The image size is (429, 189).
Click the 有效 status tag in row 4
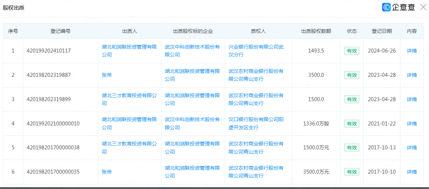pyautogui.click(x=352, y=124)
